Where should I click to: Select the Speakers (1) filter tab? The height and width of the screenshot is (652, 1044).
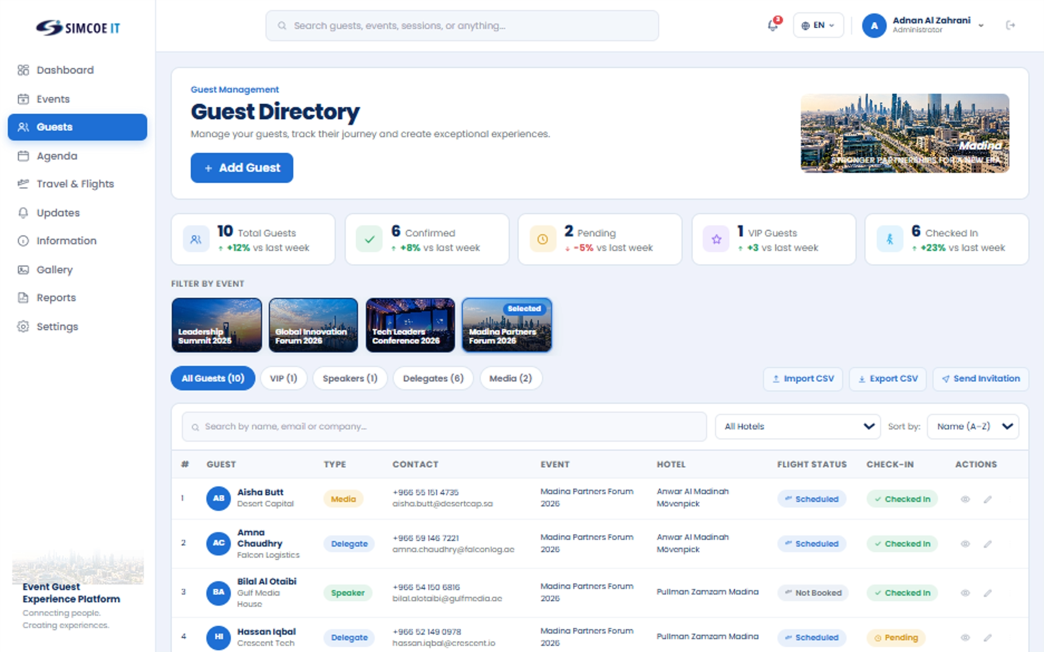[x=350, y=378]
